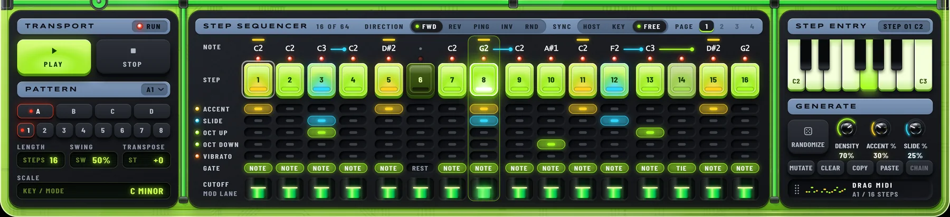Open the STEPS 16 length field

tap(41, 160)
